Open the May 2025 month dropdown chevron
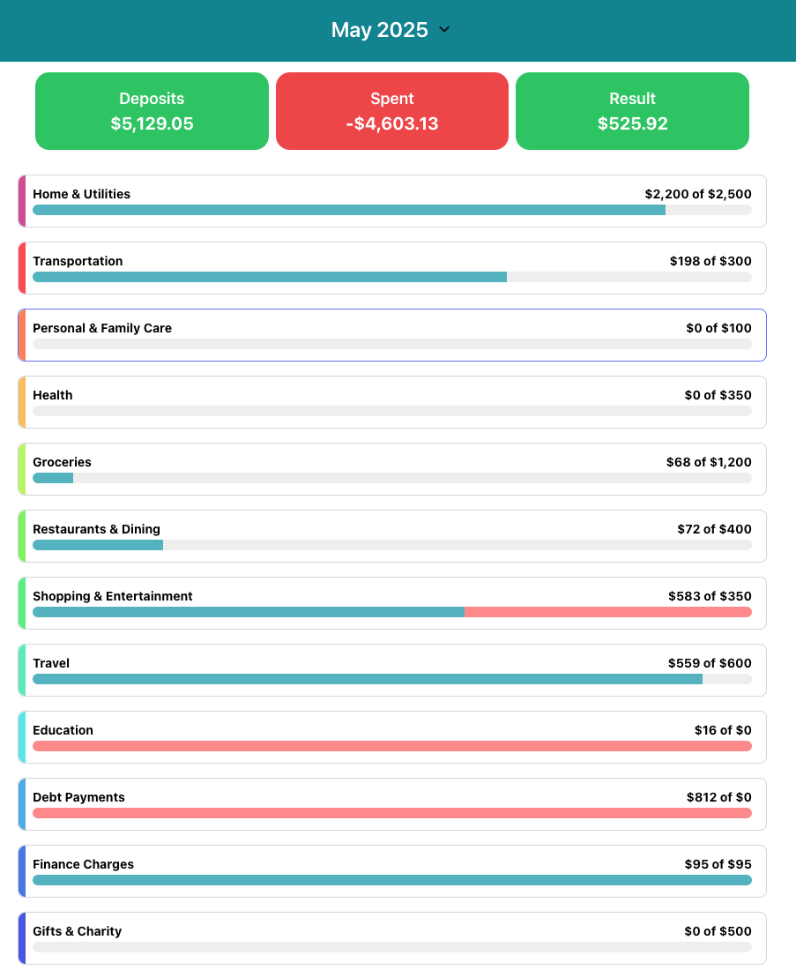The width and height of the screenshot is (796, 970). point(444,30)
